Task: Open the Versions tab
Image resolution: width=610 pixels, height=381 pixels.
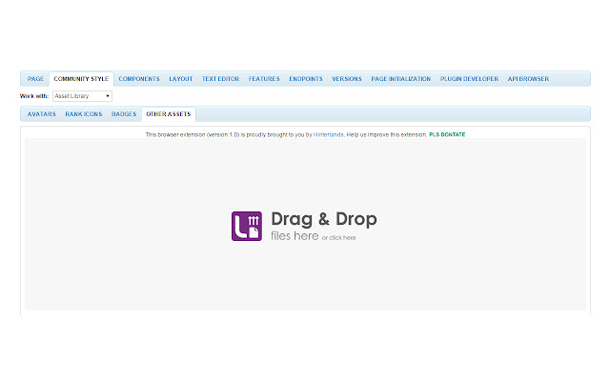Action: coord(347,79)
